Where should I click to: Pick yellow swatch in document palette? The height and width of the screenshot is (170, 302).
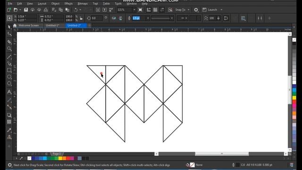click(x=60, y=159)
